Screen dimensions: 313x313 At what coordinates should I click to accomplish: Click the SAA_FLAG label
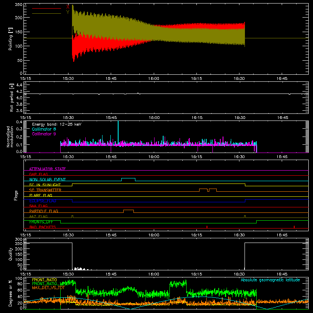(x=38, y=206)
